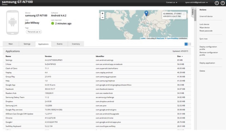Viewport: 226px width, 132px height.
Task: Select the grey two-column layout icon
Action: pos(190,44)
